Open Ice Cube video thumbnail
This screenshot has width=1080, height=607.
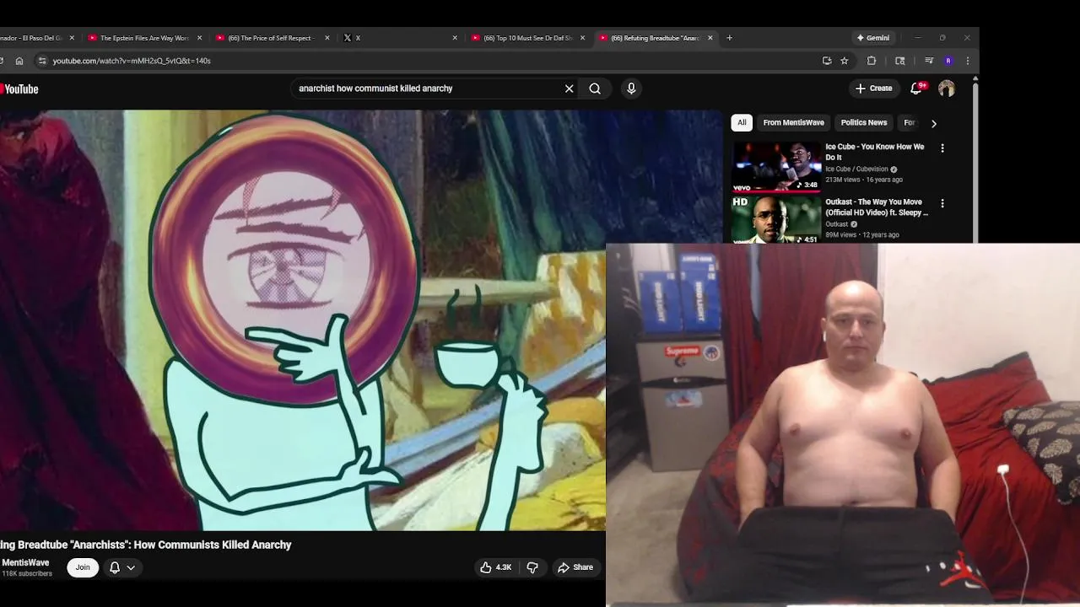coord(775,166)
